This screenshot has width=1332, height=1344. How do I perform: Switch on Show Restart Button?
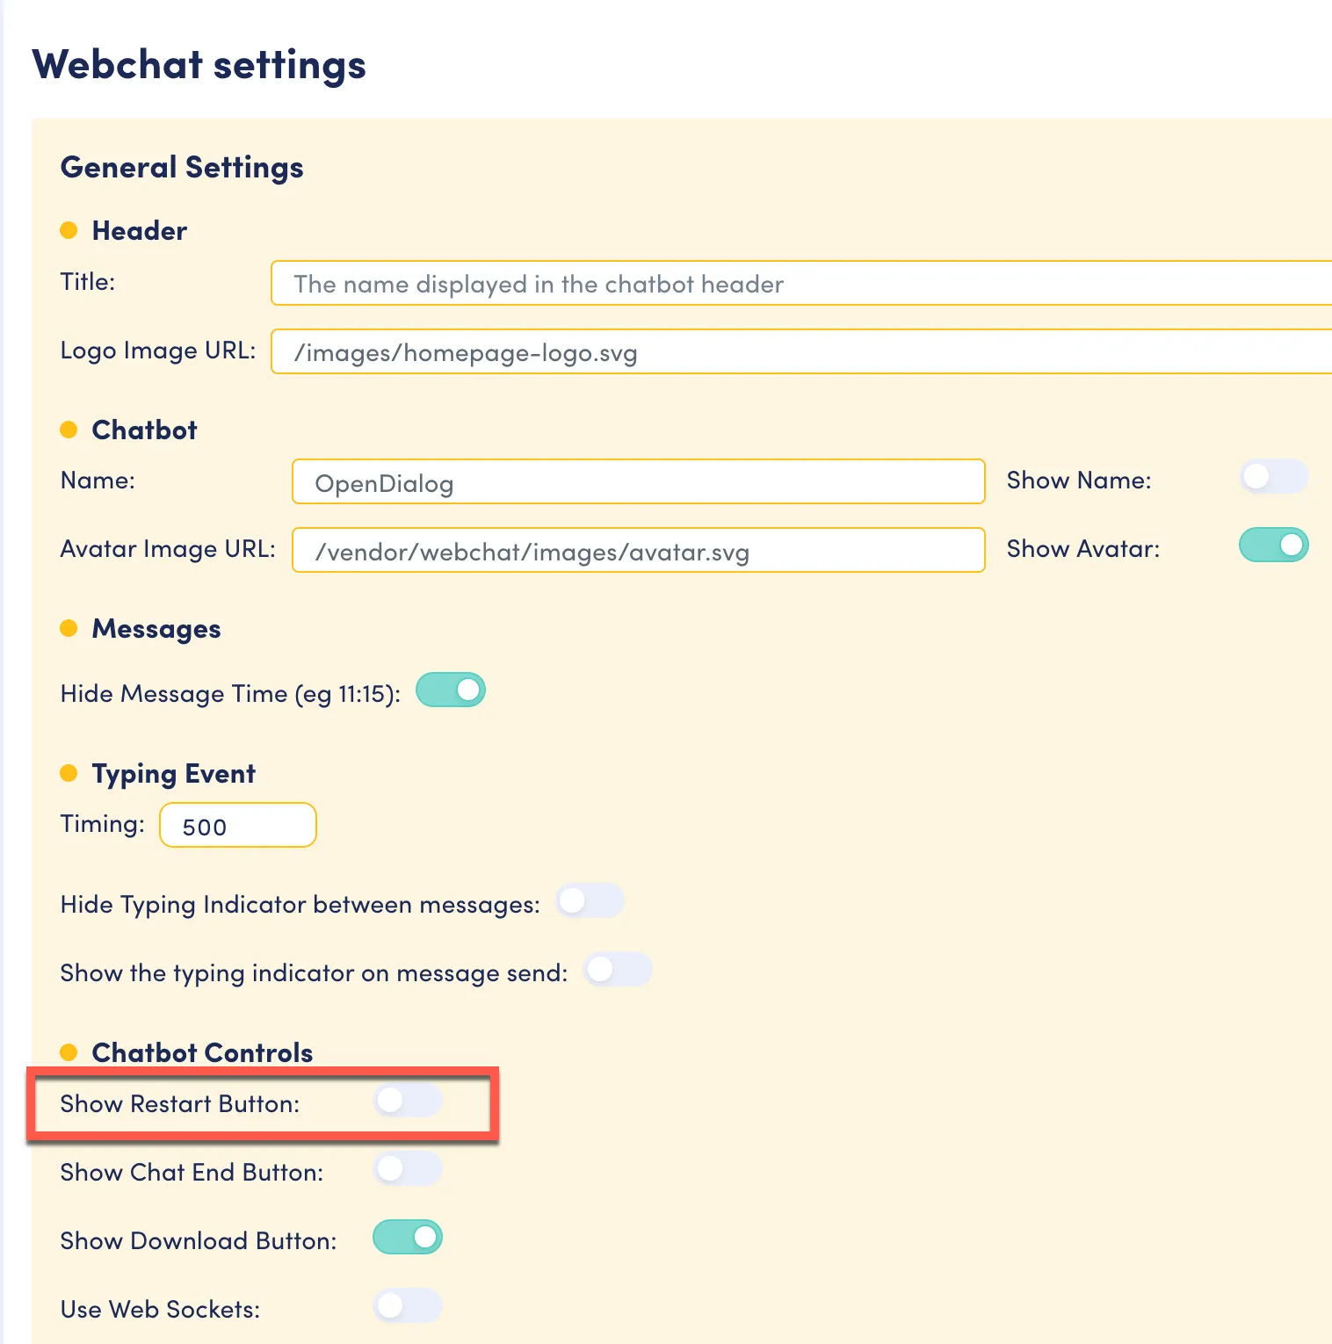(408, 1101)
